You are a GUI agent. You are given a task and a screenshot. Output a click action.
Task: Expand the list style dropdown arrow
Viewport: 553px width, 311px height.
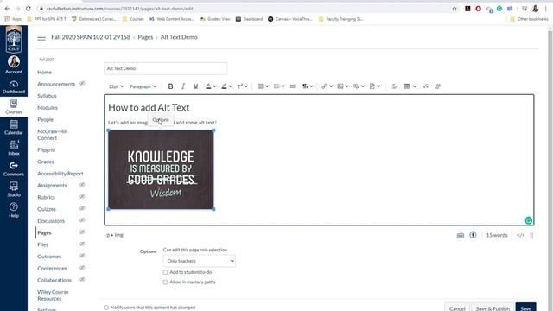tap(283, 86)
